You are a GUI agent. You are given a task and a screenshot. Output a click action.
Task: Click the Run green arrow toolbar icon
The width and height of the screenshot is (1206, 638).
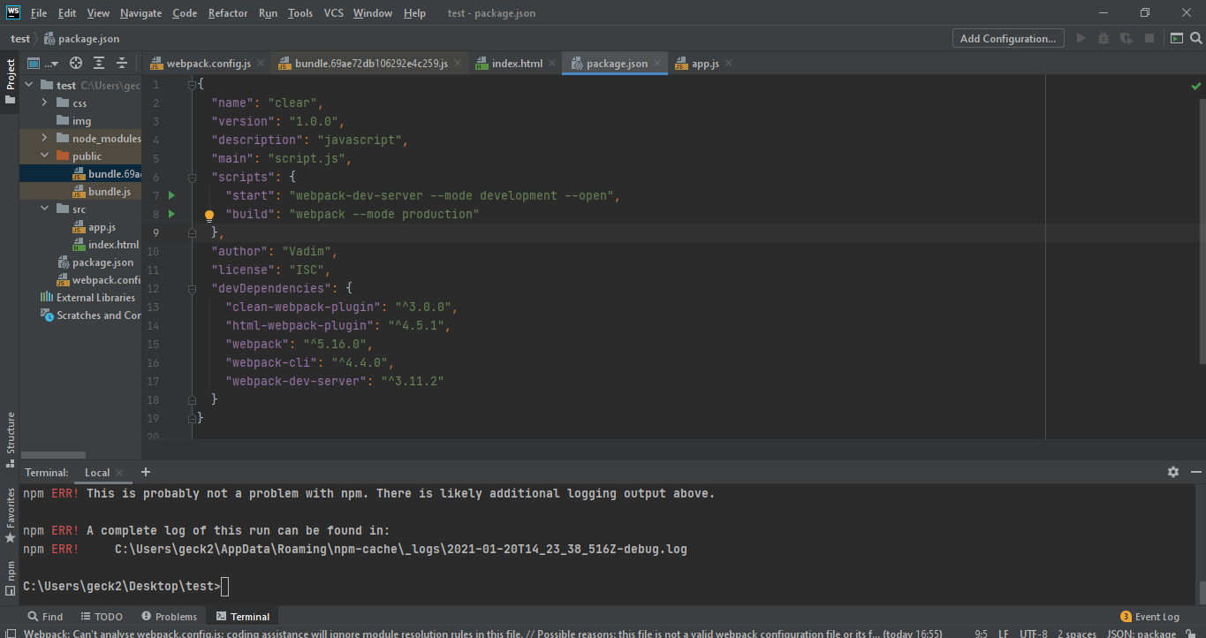coord(1081,38)
